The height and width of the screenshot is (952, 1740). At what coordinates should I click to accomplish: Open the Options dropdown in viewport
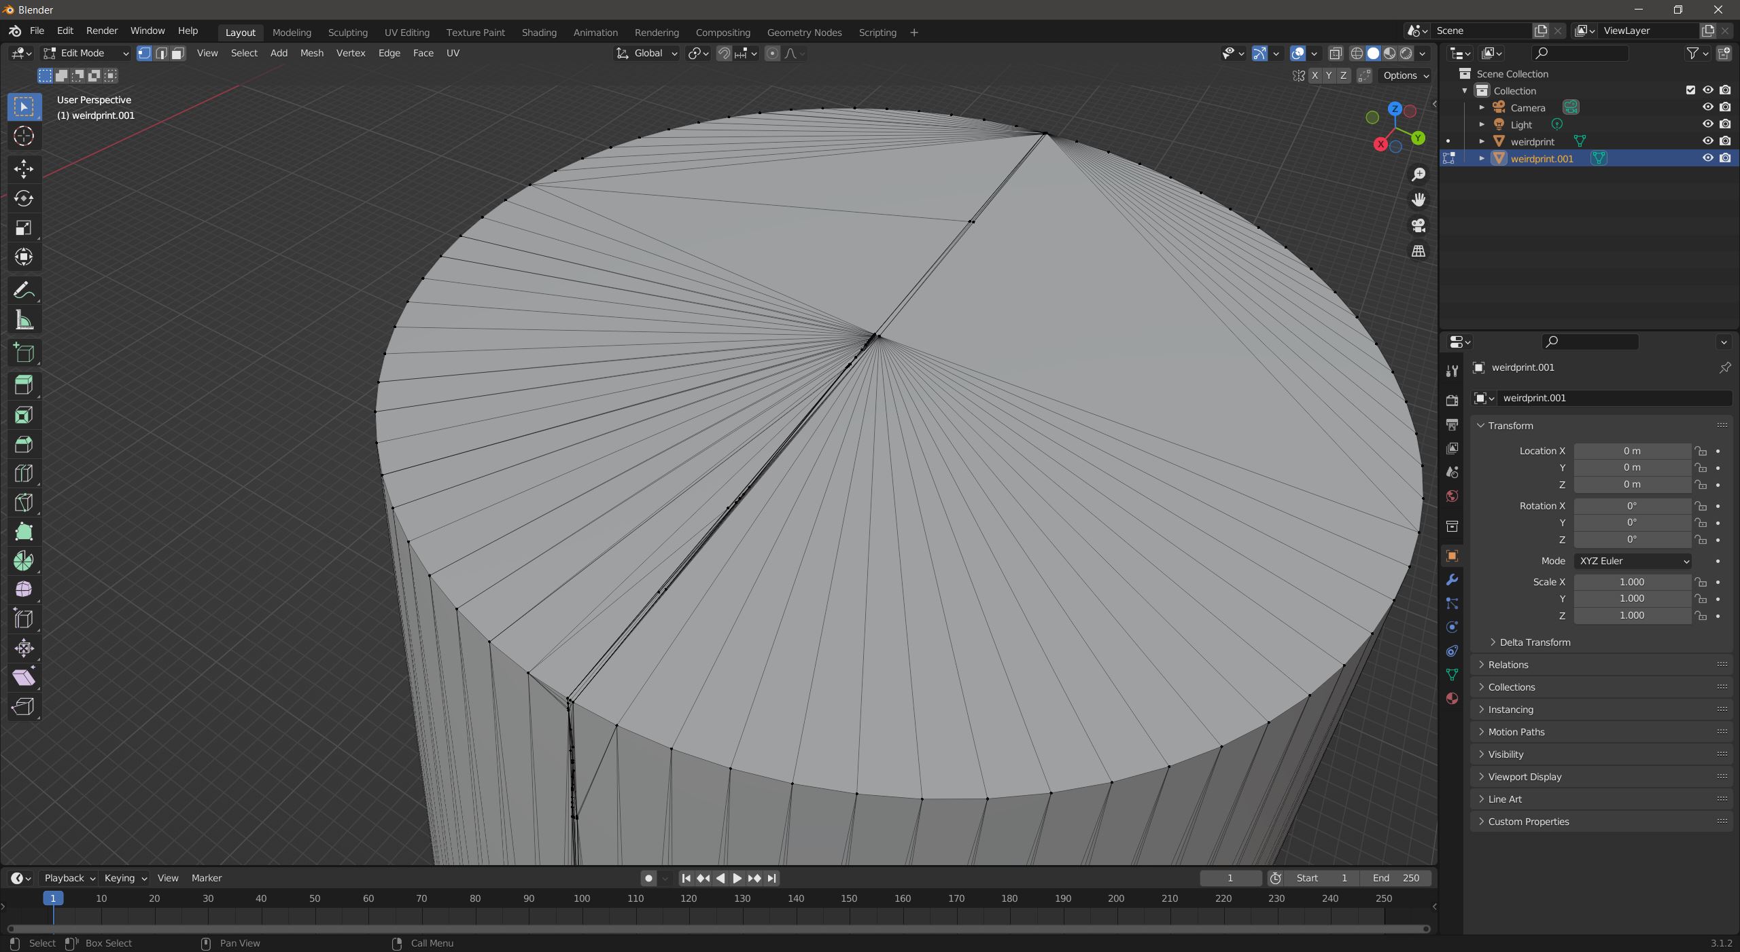click(x=1405, y=75)
